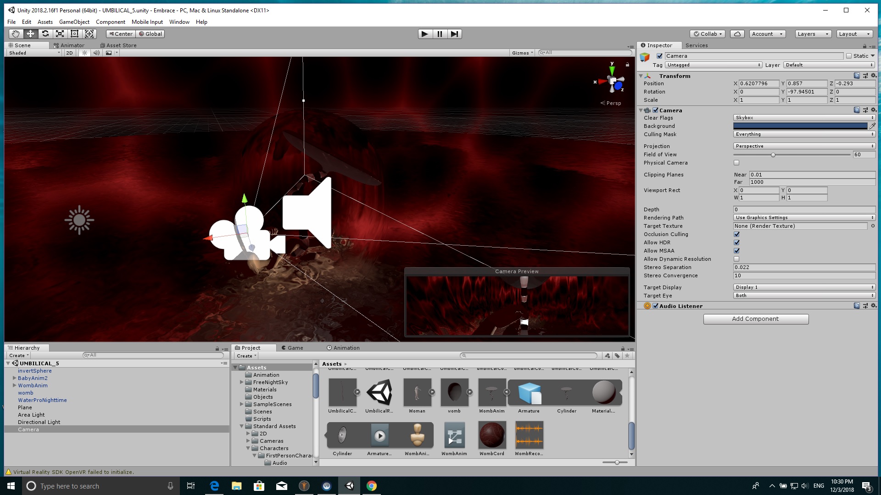Open the Rendering Path dropdown
The height and width of the screenshot is (495, 881).
(804, 218)
